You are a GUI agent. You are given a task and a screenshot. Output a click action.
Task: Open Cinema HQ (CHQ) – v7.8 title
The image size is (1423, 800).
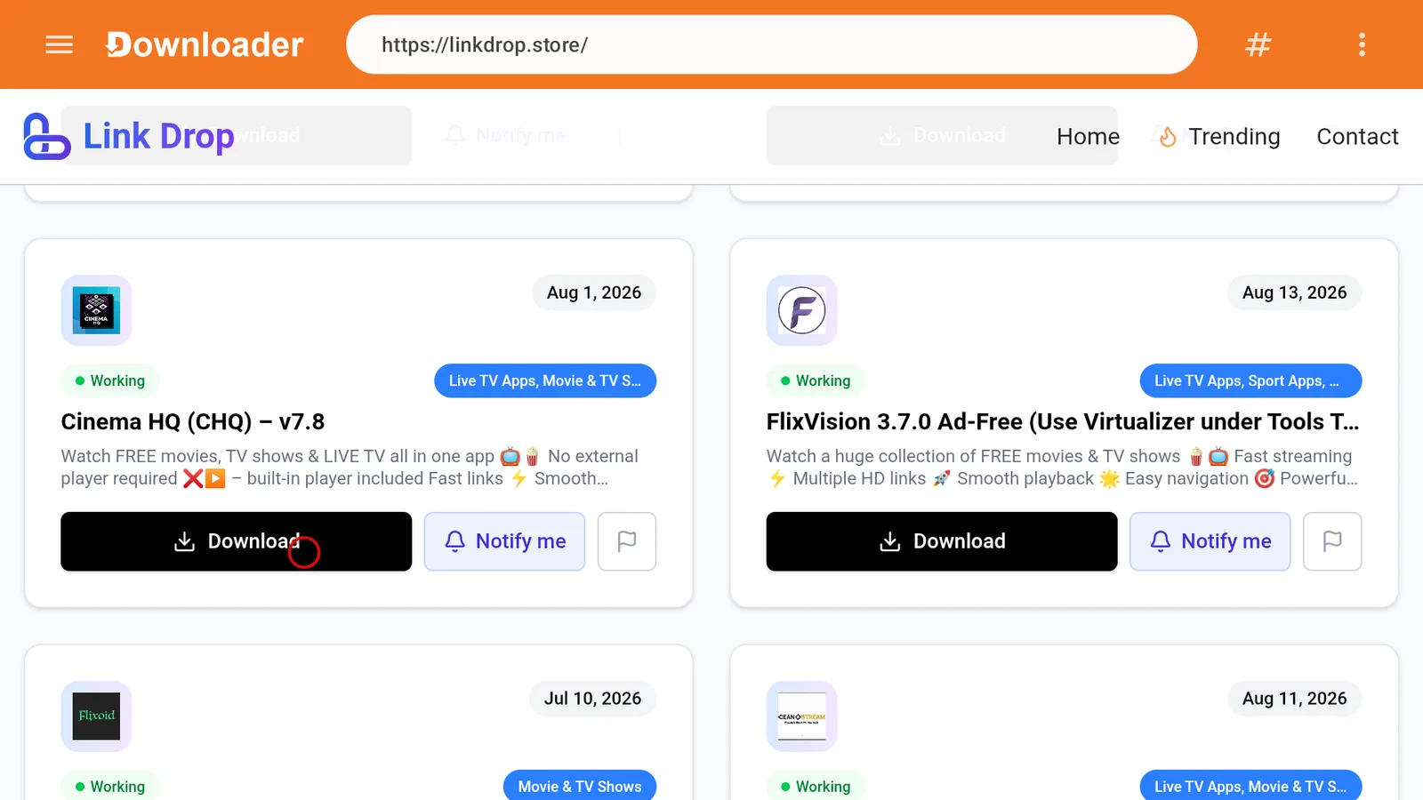(x=193, y=421)
